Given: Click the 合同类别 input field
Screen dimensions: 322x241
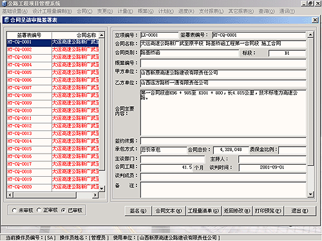Looking at the screenshot, I should click(x=189, y=53).
